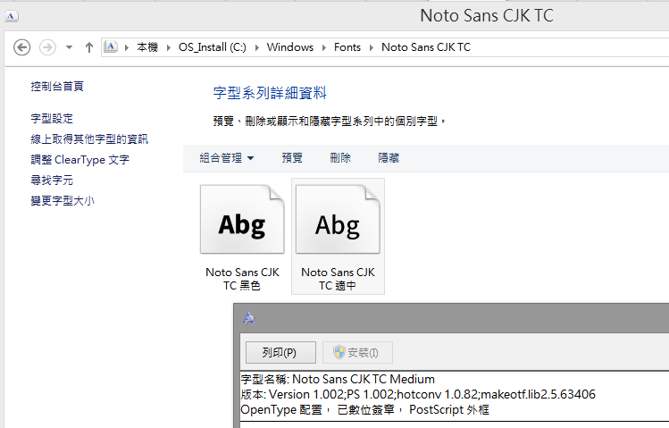Expand the chevron after OS_Install (C:)

click(x=257, y=47)
